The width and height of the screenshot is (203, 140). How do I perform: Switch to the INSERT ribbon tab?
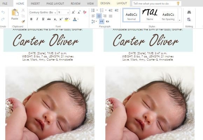pos(35,3)
